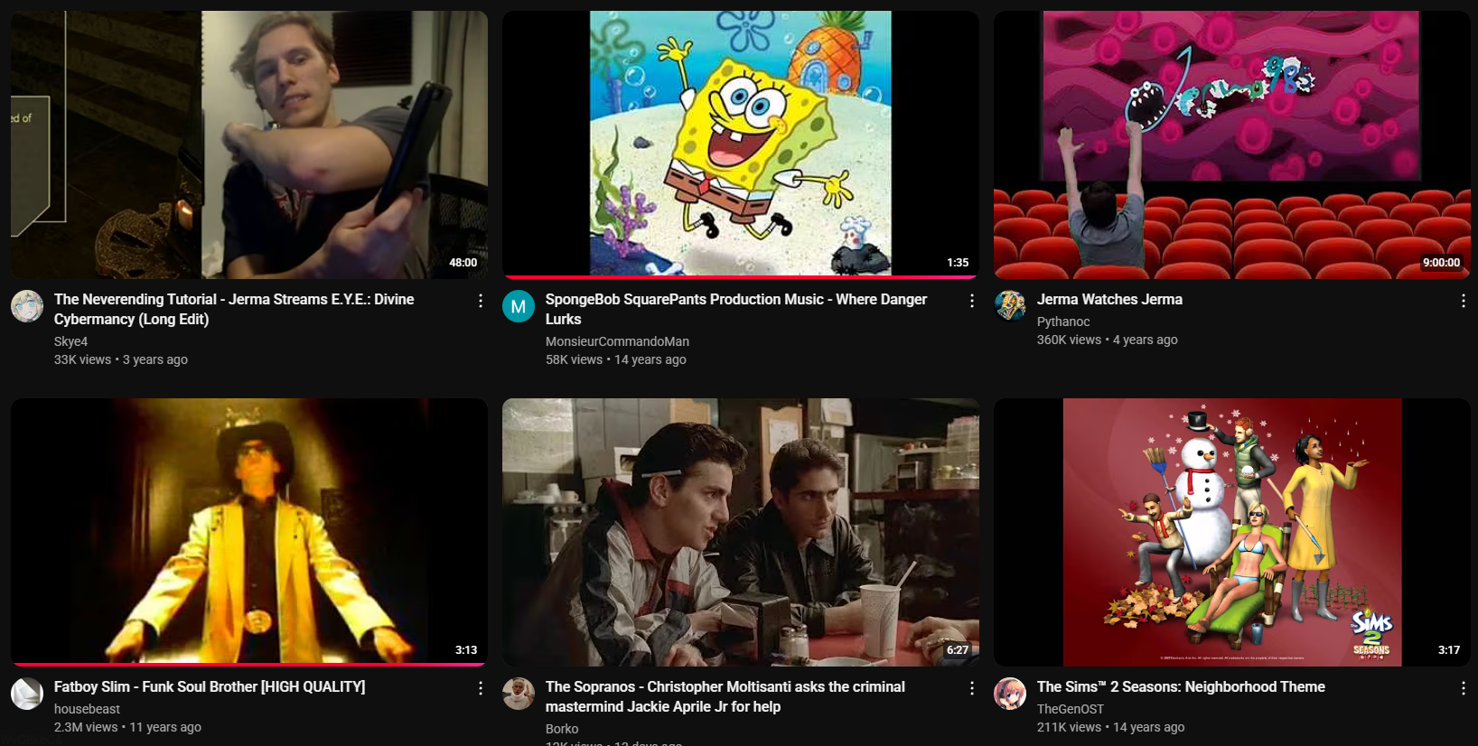This screenshot has width=1478, height=746.
Task: Open options menu for Jerma Watches Jerma
Action: [x=1464, y=301]
